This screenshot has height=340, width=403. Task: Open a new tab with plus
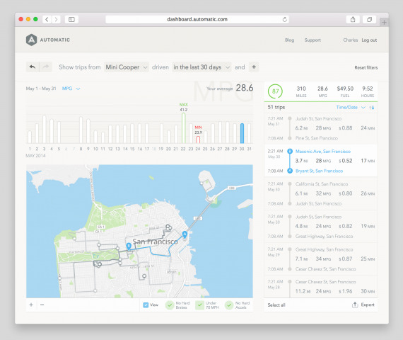(384, 23)
